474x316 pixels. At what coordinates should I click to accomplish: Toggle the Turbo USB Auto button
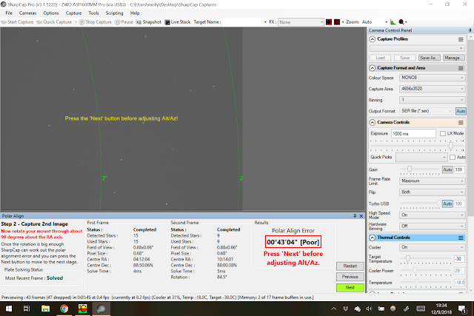[447, 204]
